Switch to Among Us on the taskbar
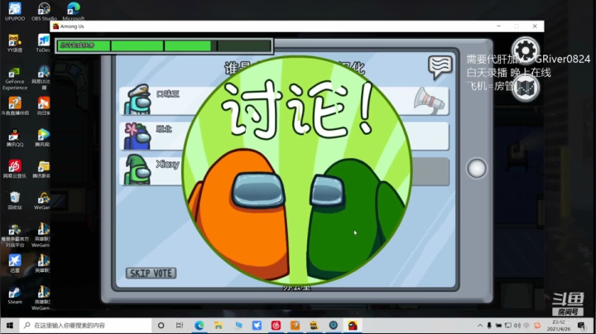The height and width of the screenshot is (334, 596). tap(353, 326)
